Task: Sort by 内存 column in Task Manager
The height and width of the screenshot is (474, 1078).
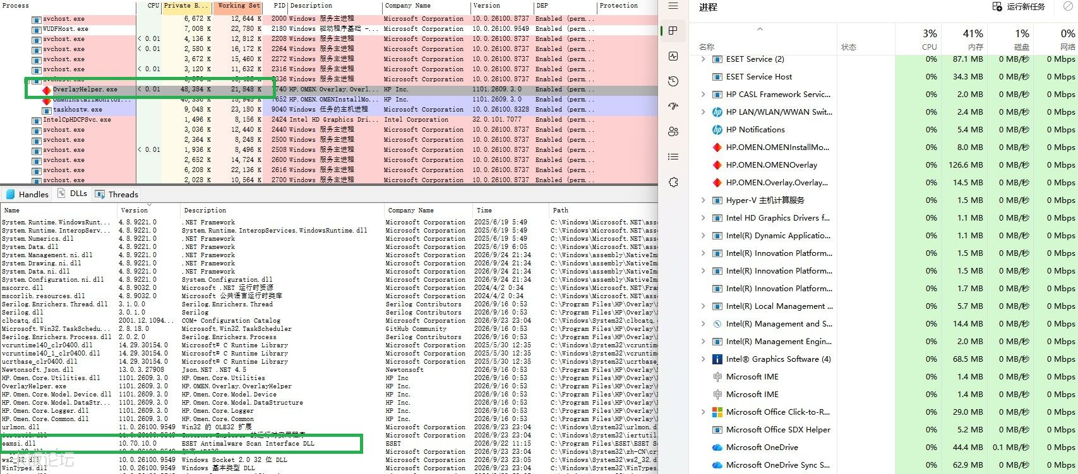Action: click(x=964, y=39)
